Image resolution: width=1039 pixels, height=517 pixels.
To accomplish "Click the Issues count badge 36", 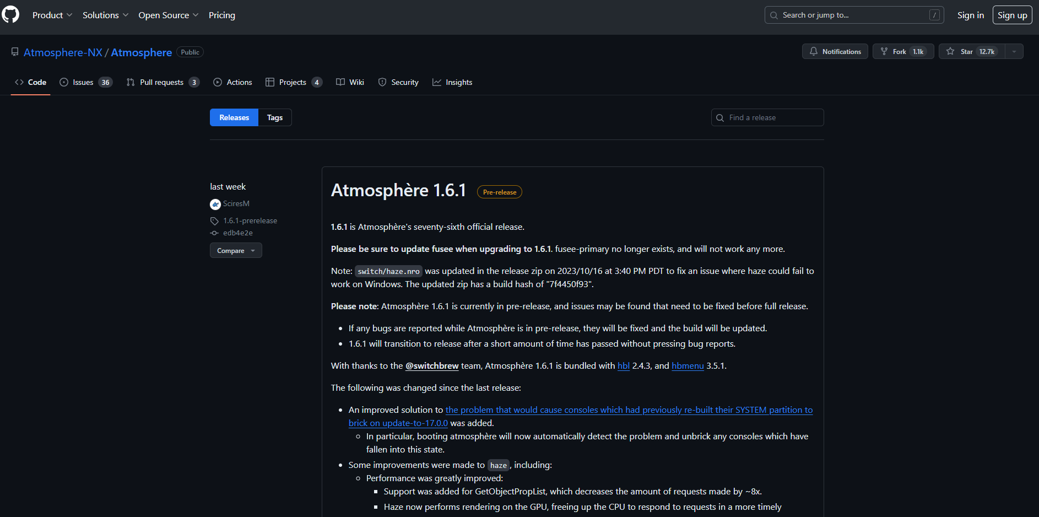I will point(105,82).
